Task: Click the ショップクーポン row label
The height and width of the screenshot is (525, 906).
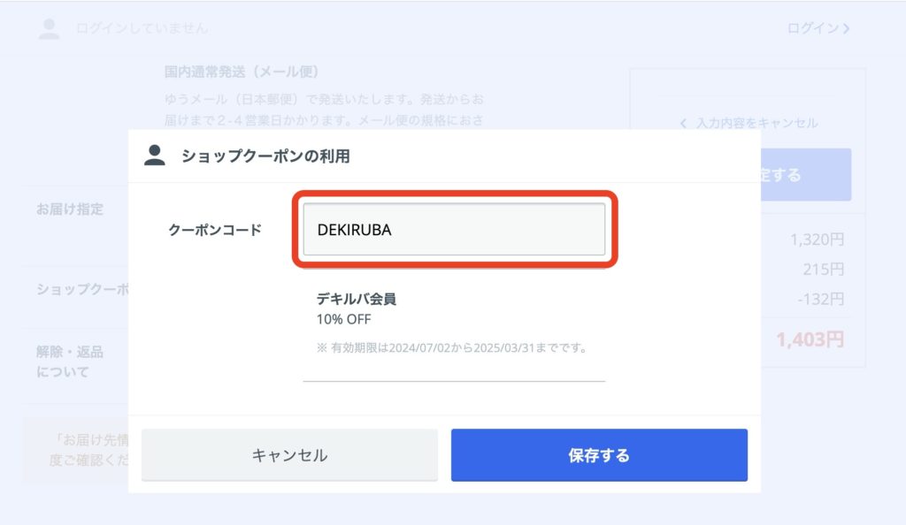Action: coord(82,289)
